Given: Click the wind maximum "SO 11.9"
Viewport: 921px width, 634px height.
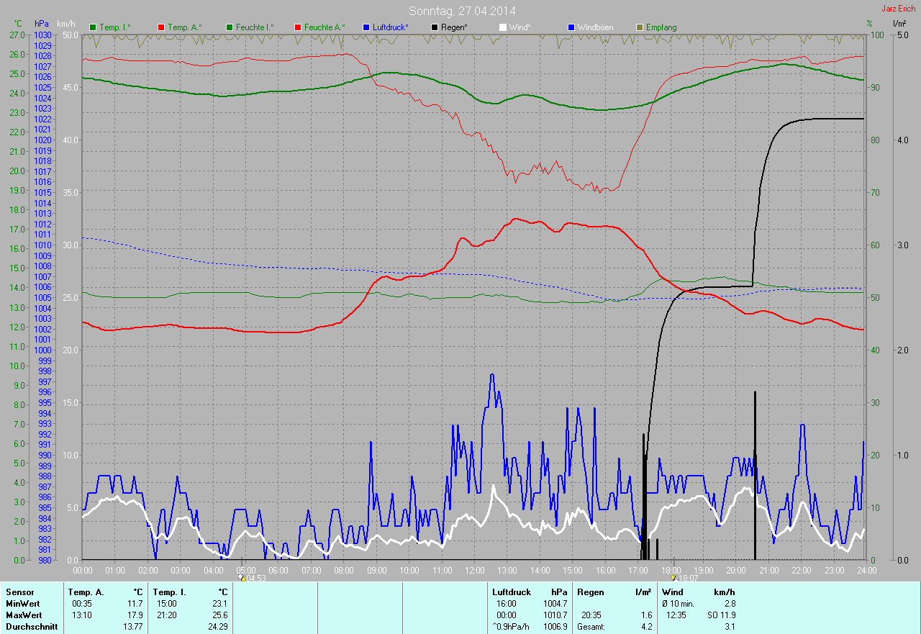Looking at the screenshot, I should tap(721, 615).
